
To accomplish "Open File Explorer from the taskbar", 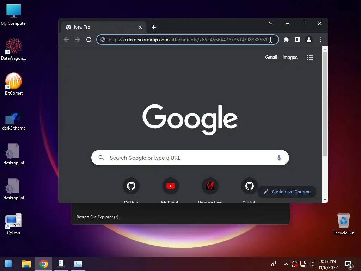I will pyautogui.click(x=26, y=264).
